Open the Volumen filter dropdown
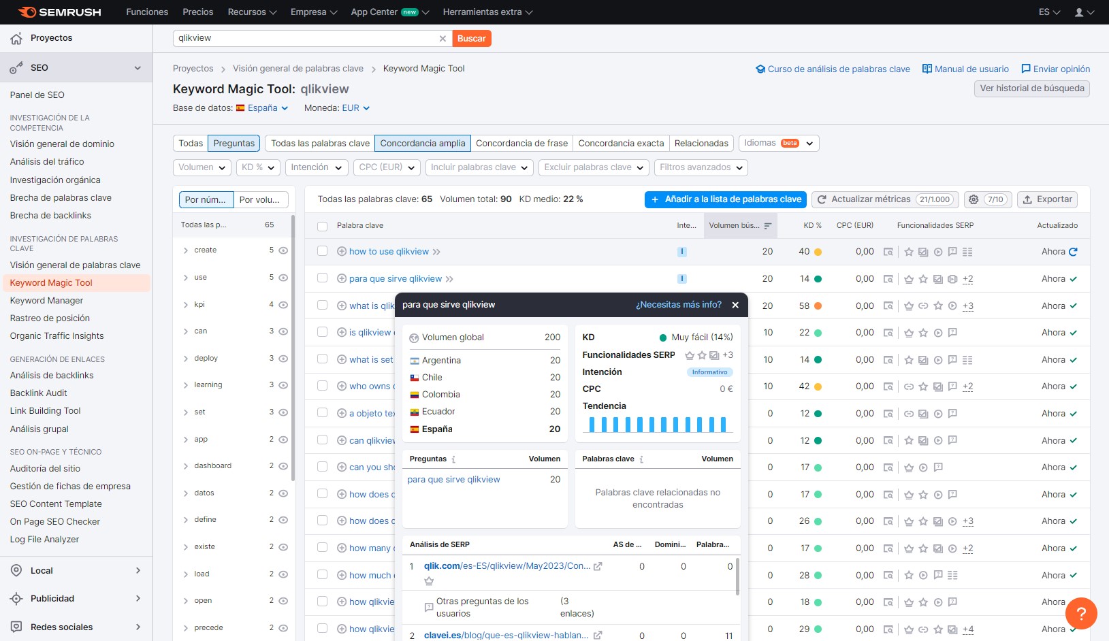 coord(202,167)
